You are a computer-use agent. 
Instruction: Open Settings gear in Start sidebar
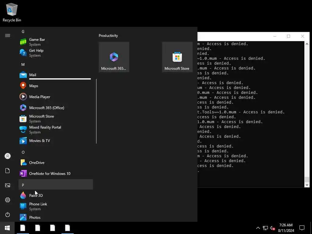coord(8,200)
